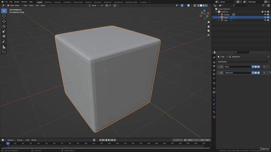The height and width of the screenshot is (152, 271).
Task: Hide the Camera in the outliner
Action: tap(265, 15)
